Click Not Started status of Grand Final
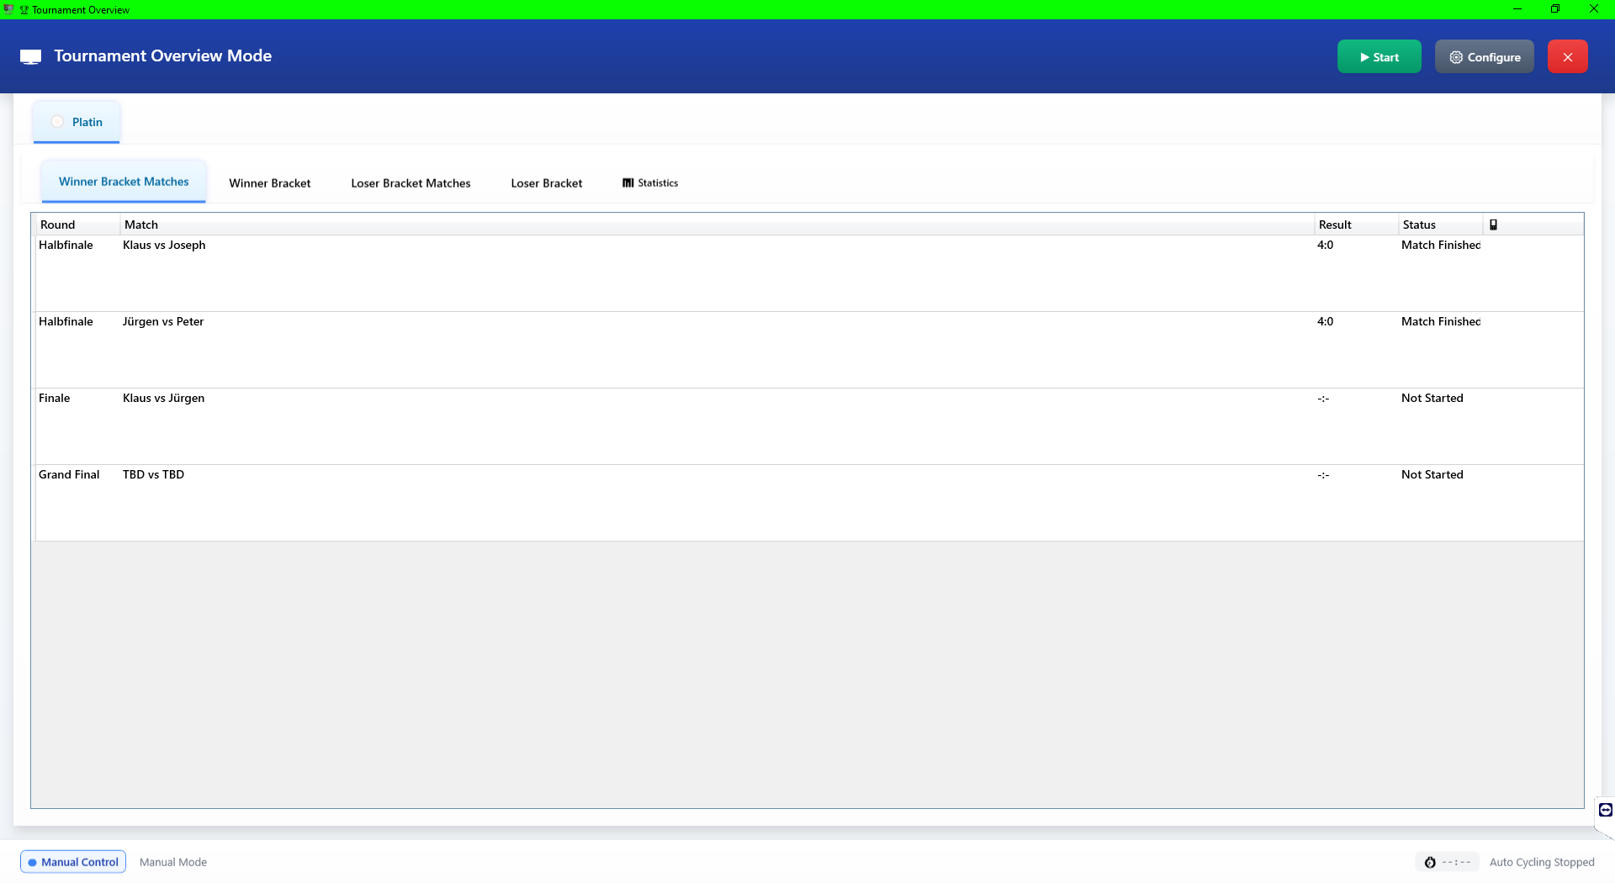Viewport: 1615px width, 883px height. (x=1432, y=474)
